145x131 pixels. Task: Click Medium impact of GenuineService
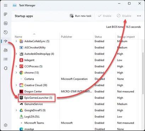[x=122, y=104]
